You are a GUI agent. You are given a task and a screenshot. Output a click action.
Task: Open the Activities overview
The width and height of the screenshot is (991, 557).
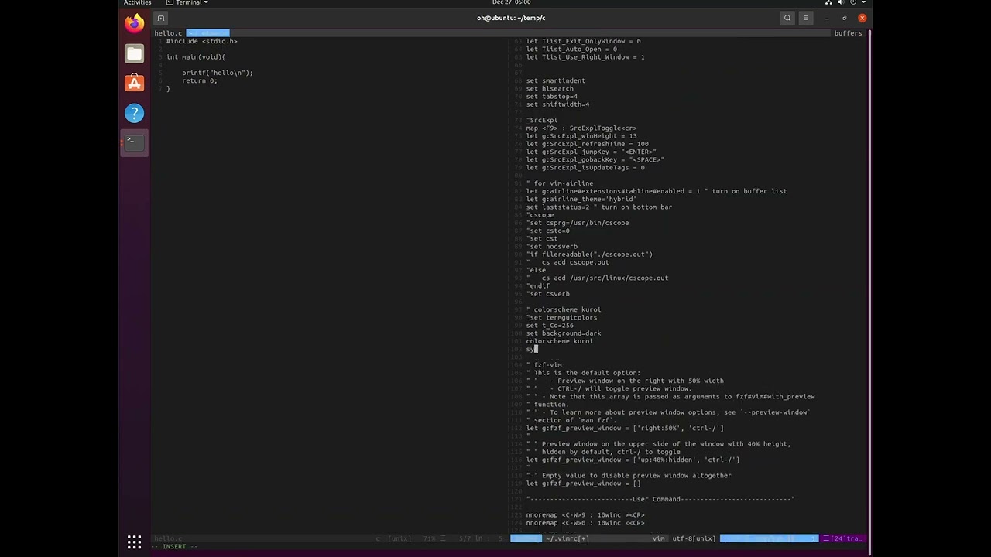tap(137, 2)
